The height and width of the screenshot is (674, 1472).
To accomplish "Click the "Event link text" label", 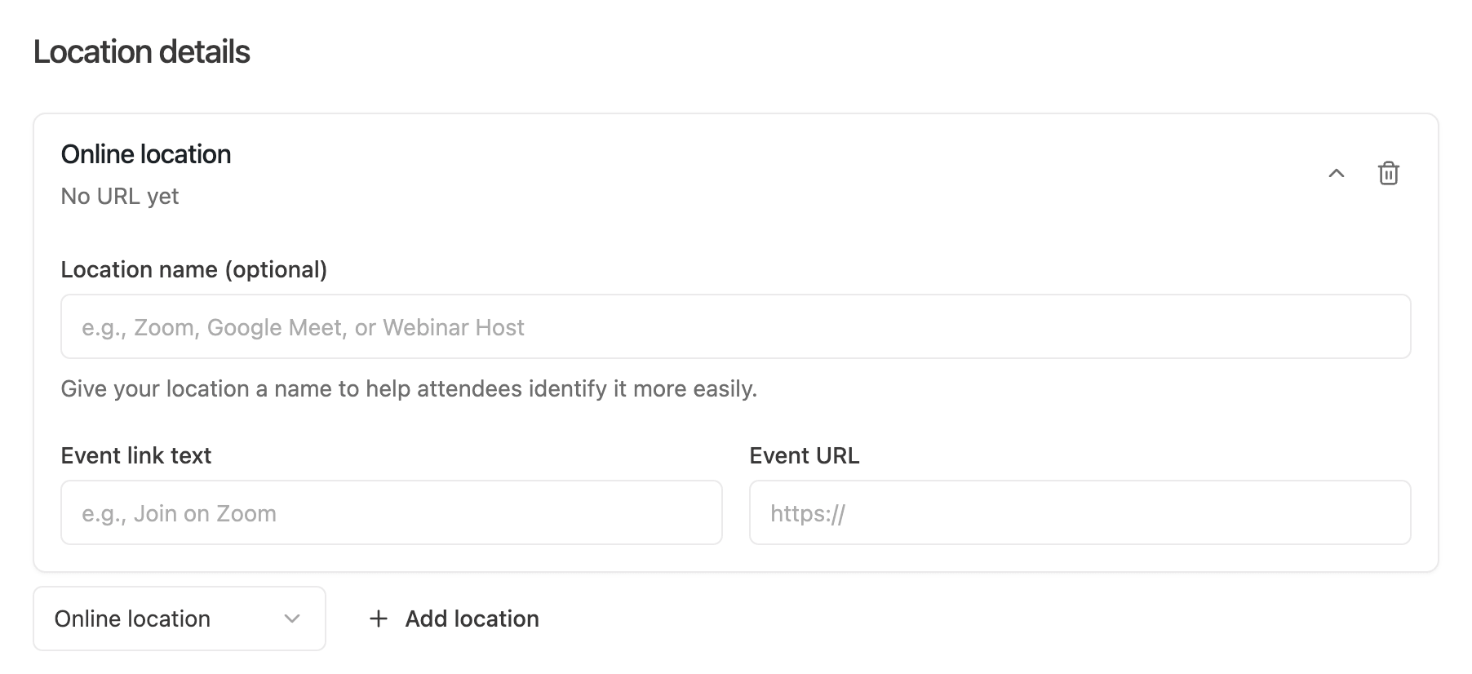I will tap(135, 455).
